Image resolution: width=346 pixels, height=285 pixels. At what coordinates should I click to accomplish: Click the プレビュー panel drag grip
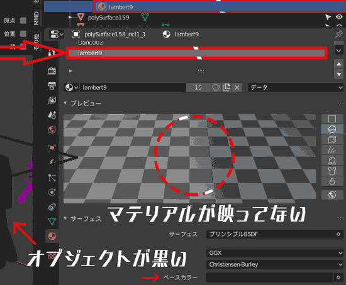[x=341, y=103]
